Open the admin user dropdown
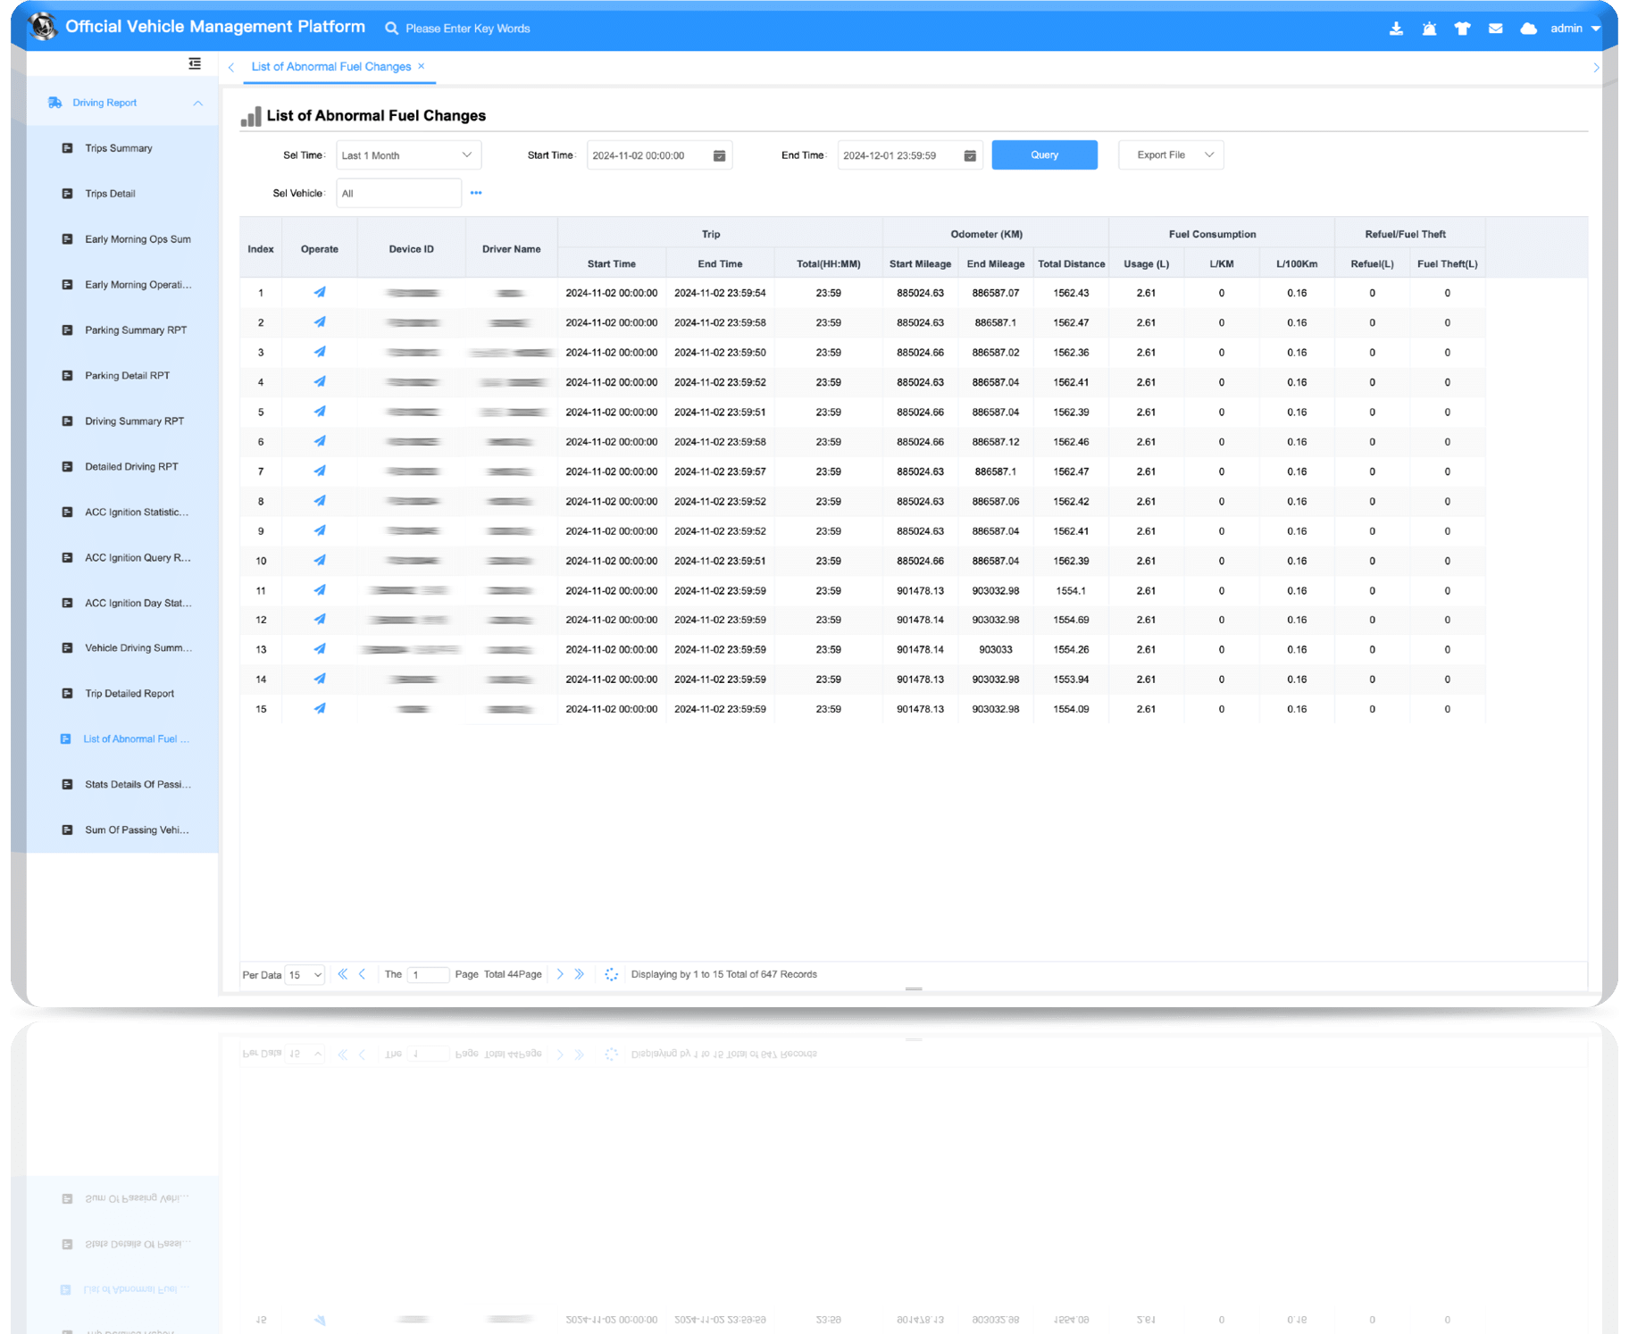1629x1334 pixels. (x=1575, y=29)
